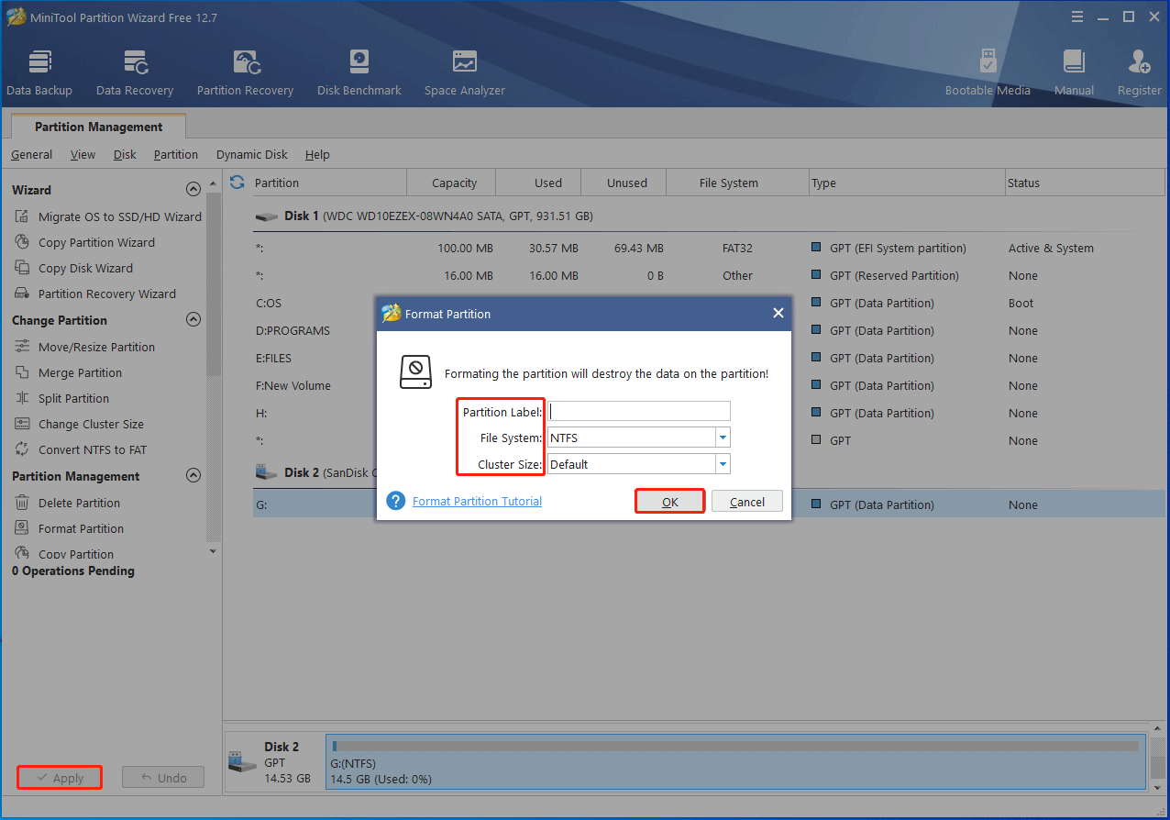Viewport: 1170px width, 820px height.
Task: Open the General menu
Action: [x=31, y=154]
